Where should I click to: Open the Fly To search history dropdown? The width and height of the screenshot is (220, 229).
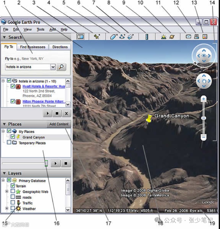pos(53,67)
